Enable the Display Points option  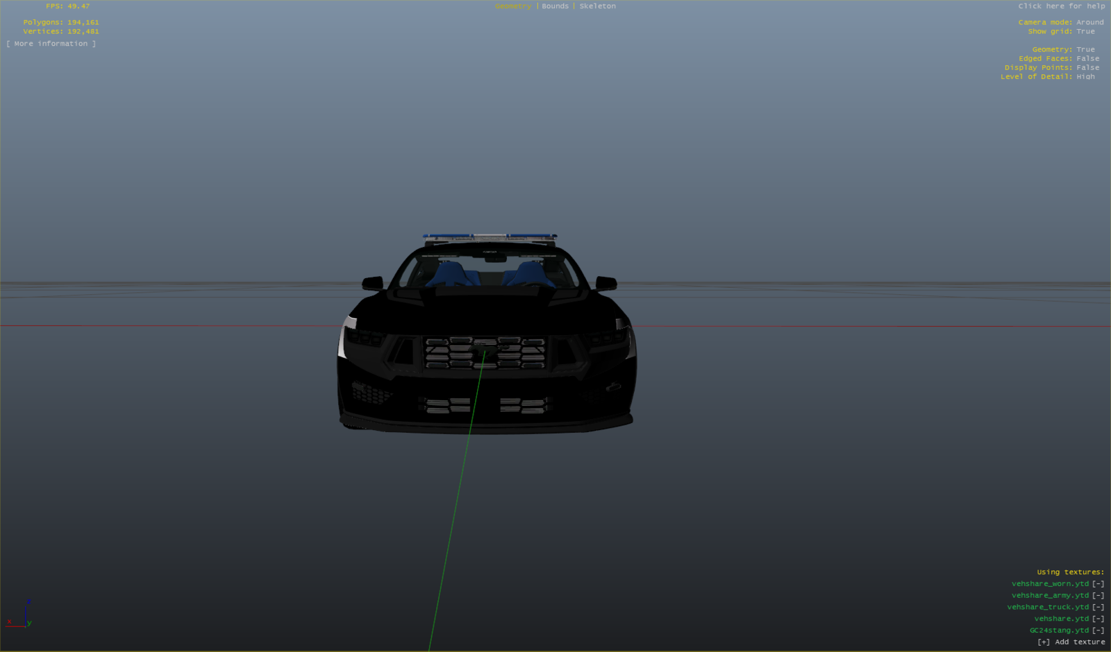(x=1087, y=67)
